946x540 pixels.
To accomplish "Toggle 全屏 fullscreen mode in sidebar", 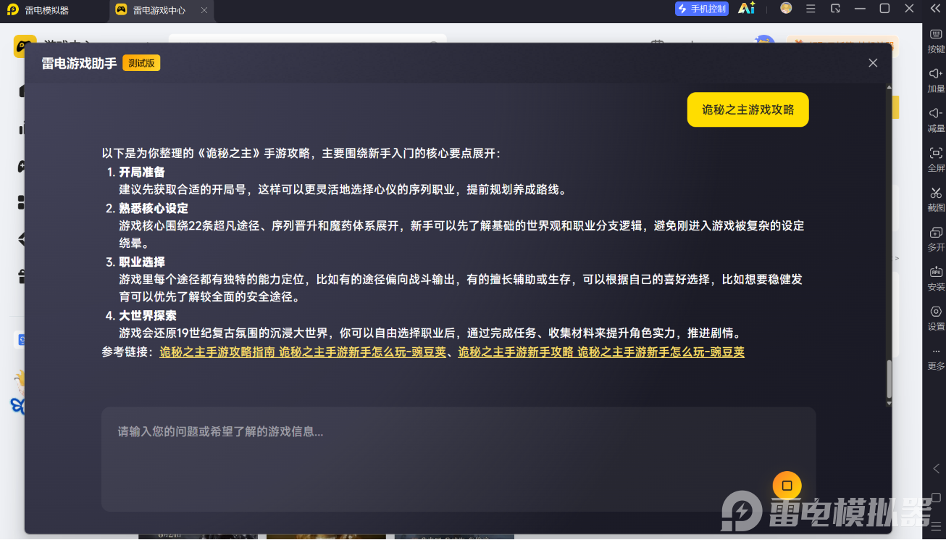I will [x=936, y=159].
